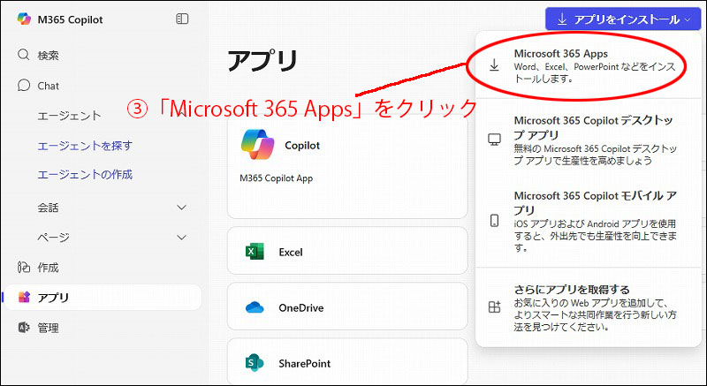Screen dimensions: 707x386
Task: Choose Microsoft 365 Apps menu entry
Action: [x=589, y=65]
